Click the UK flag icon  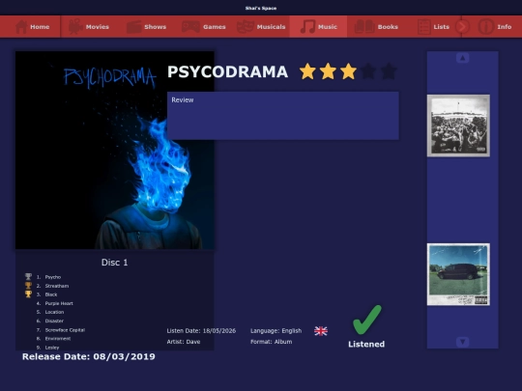click(321, 331)
